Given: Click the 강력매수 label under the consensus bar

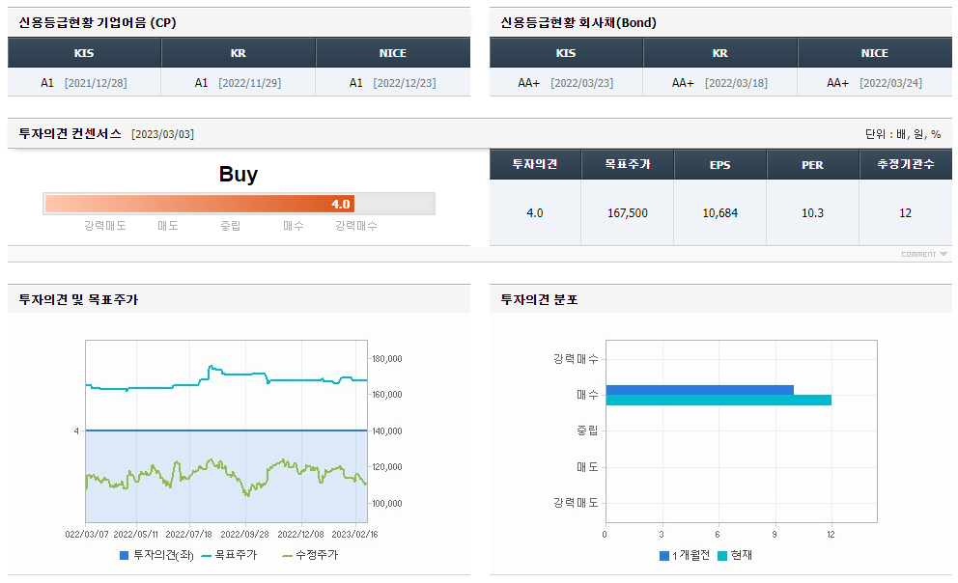Looking at the screenshot, I should 356,226.
